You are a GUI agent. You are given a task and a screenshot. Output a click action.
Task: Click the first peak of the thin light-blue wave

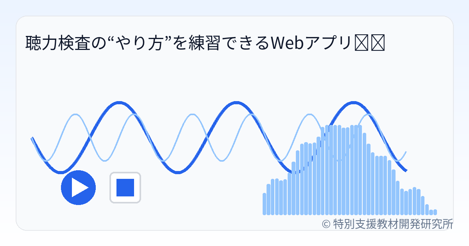75,115
